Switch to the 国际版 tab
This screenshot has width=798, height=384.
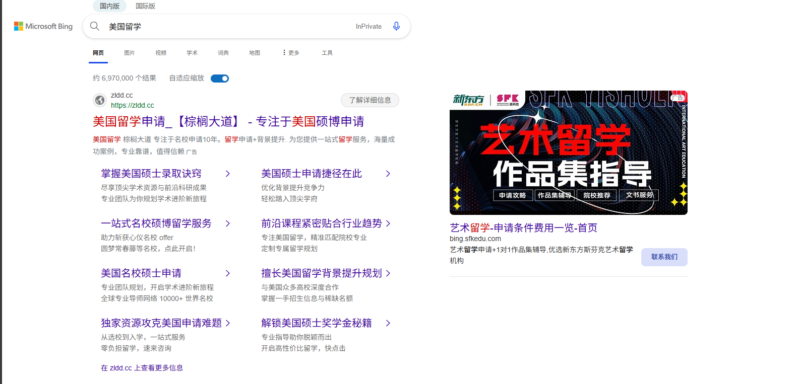pyautogui.click(x=145, y=6)
